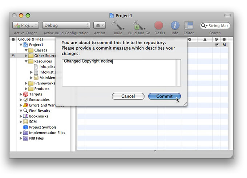
Task: Expand the NIB Files smart group
Action: [x=21, y=138]
